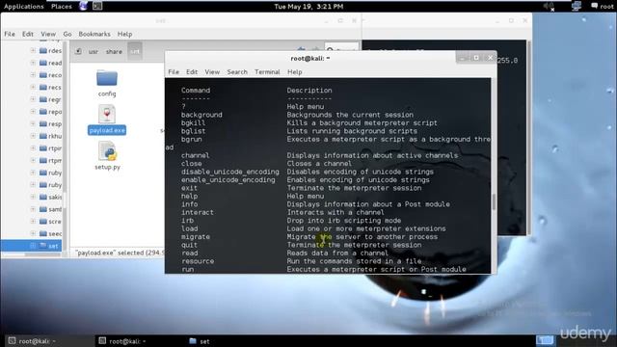
Task: Click the network connection icon in tray
Action: point(577,6)
